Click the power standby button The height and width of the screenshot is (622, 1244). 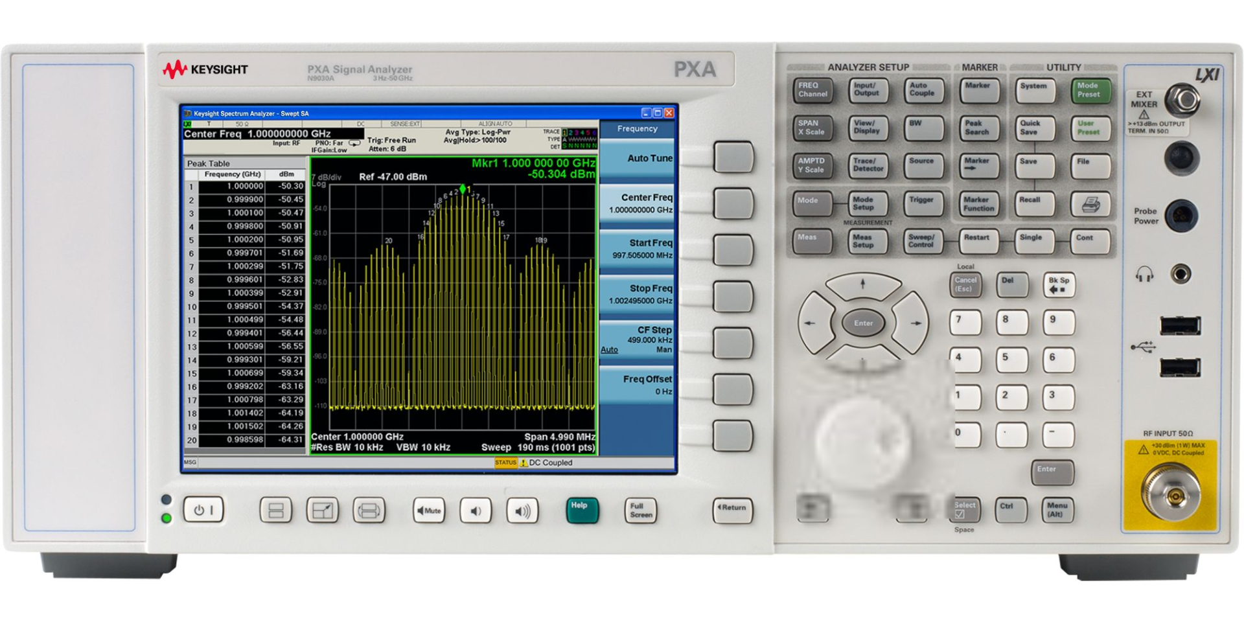[x=203, y=510]
